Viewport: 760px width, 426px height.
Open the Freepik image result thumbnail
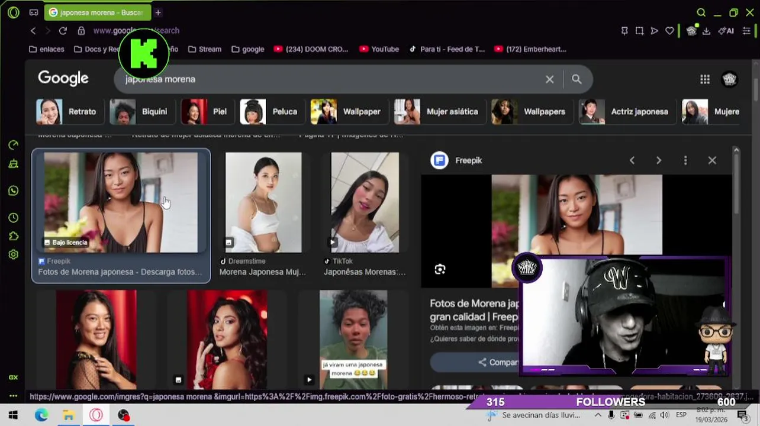pos(121,202)
